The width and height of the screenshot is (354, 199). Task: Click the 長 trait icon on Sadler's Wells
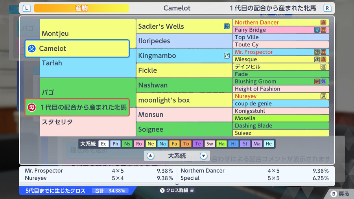tap(227, 26)
